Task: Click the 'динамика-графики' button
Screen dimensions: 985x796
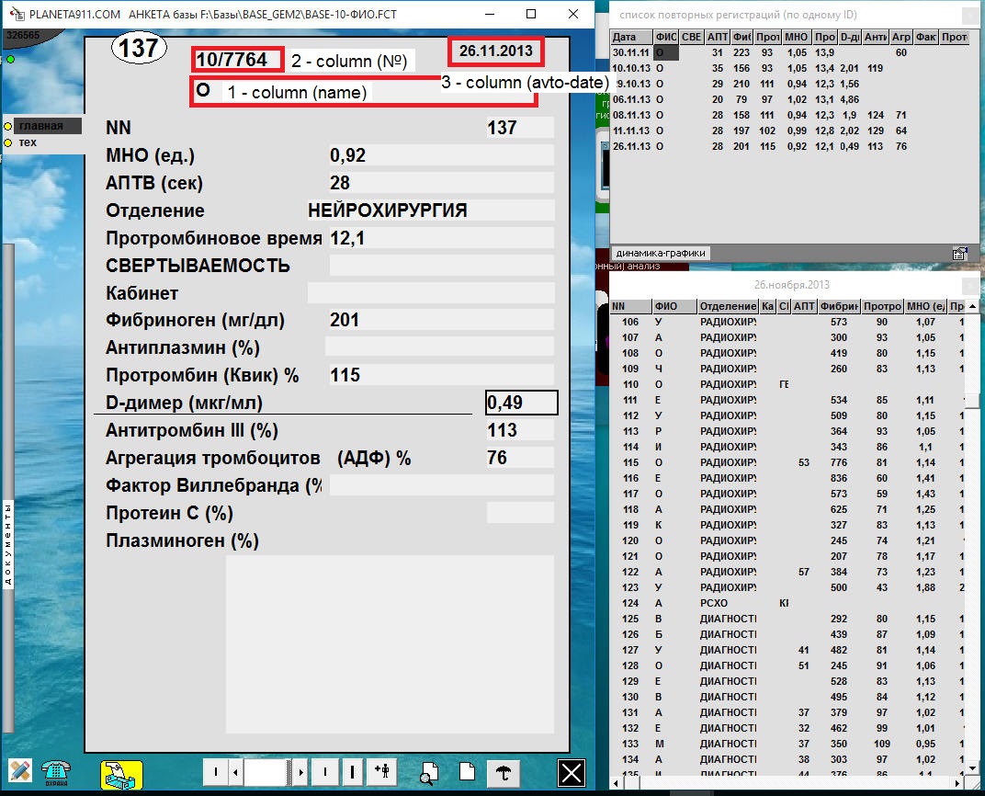Action: 662,253
